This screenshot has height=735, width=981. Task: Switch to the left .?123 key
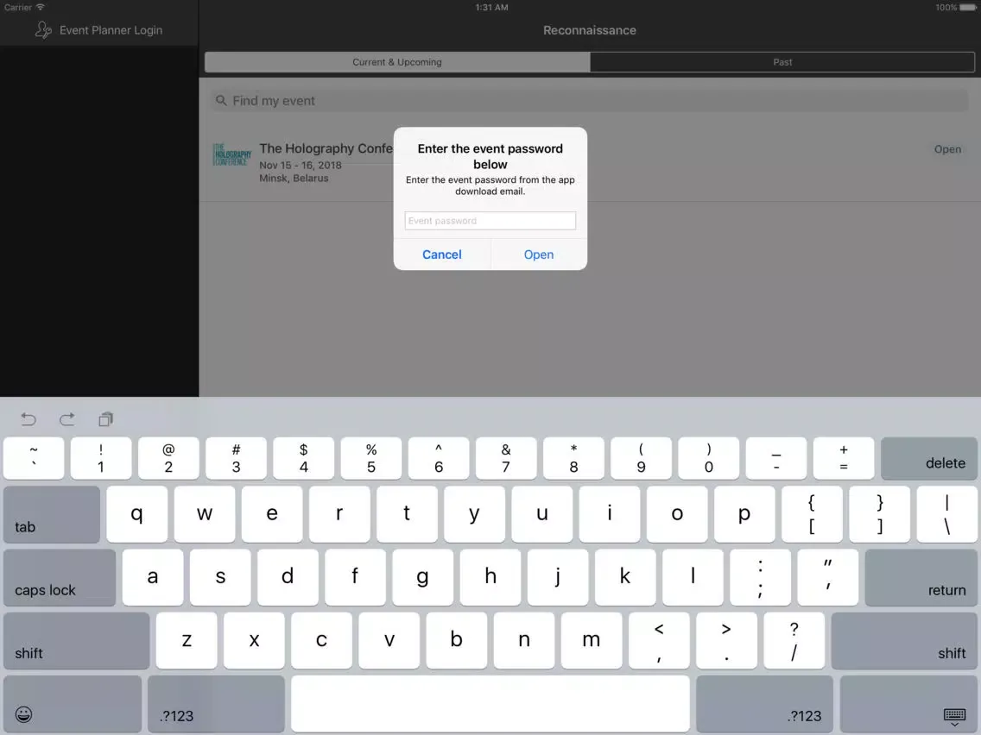[x=216, y=704]
